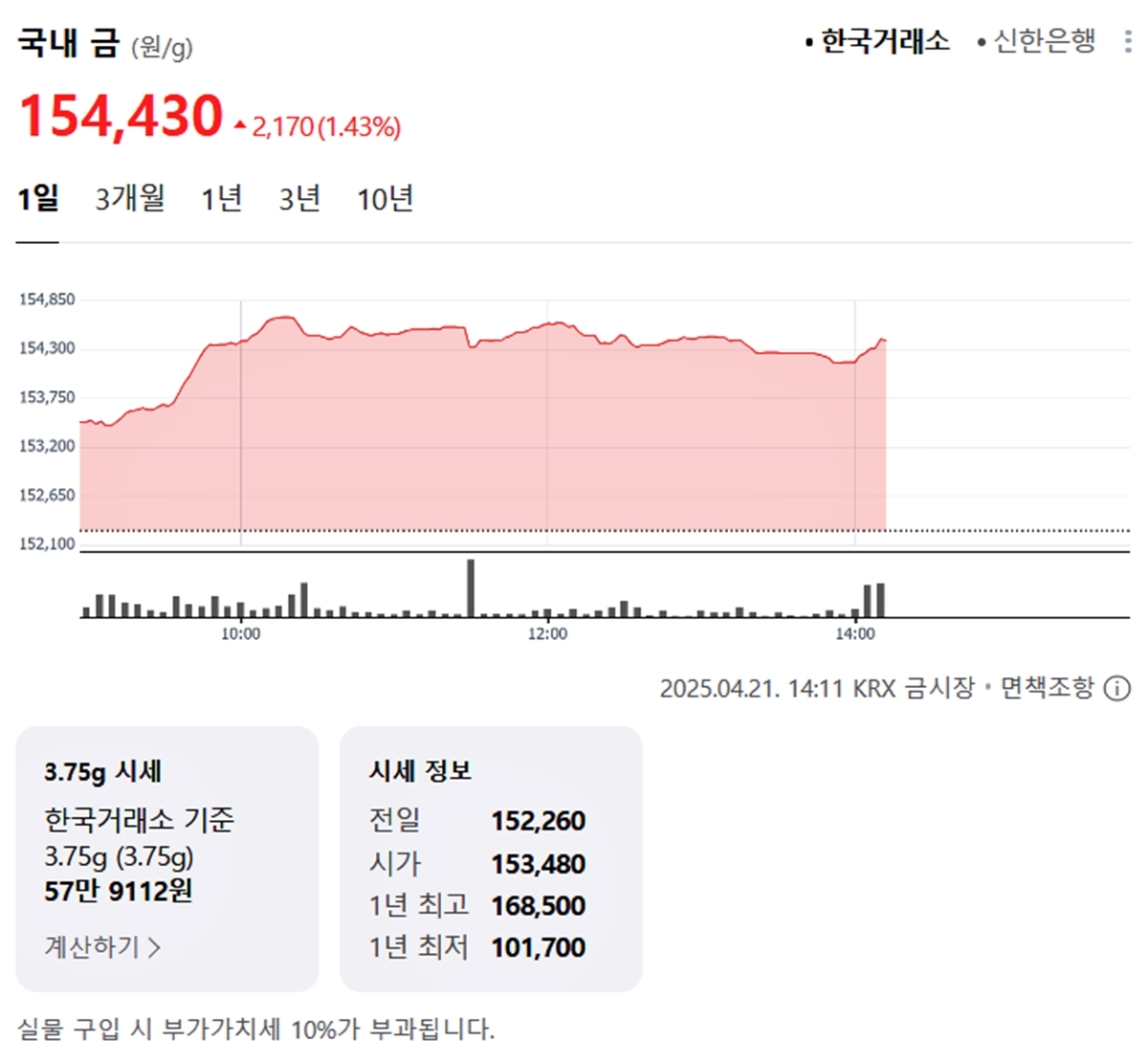This screenshot has height=1063, width=1148.
Task: View the 10년 chart tab
Action: pyautogui.click(x=386, y=199)
